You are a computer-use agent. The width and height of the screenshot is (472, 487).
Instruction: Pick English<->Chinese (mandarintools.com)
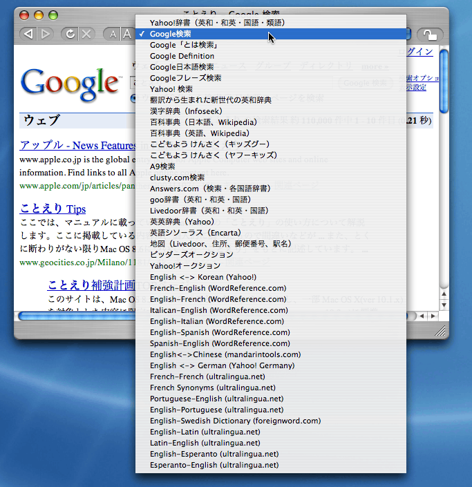point(271,354)
